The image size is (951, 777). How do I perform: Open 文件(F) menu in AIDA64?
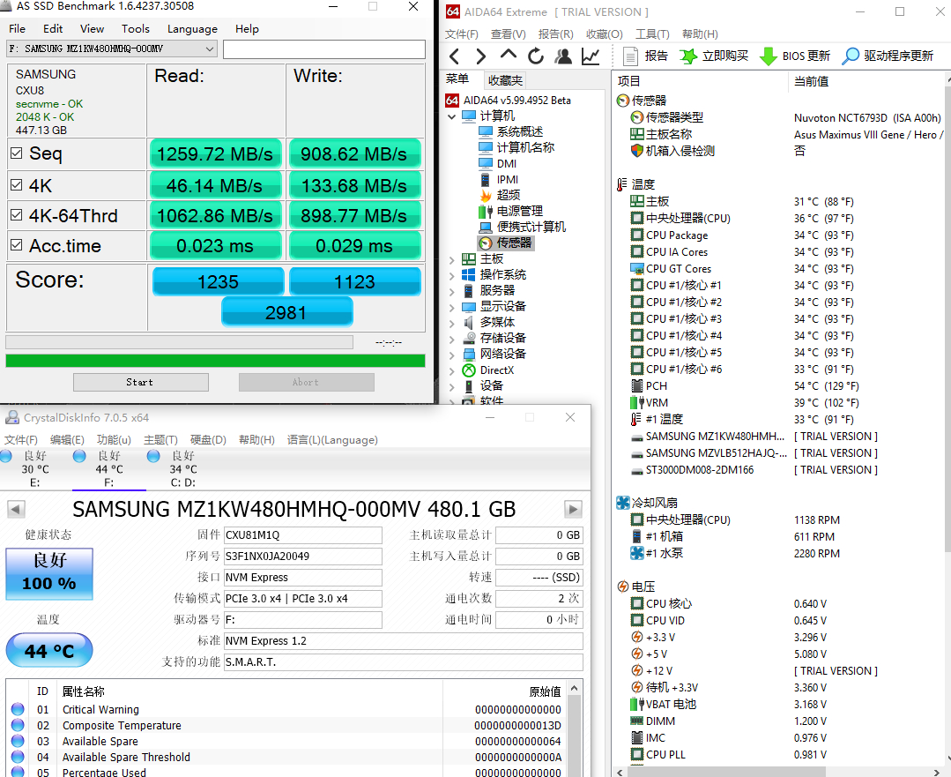462,34
